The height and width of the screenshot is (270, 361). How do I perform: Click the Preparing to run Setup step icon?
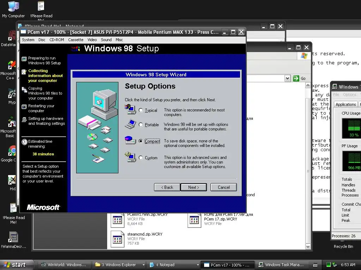[x=24, y=59]
